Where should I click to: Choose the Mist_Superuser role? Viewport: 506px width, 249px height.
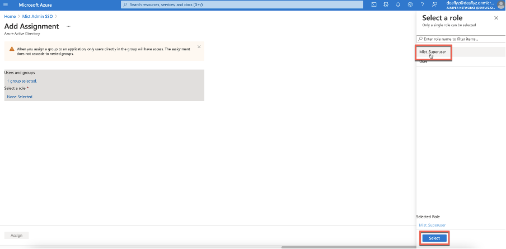434,52
